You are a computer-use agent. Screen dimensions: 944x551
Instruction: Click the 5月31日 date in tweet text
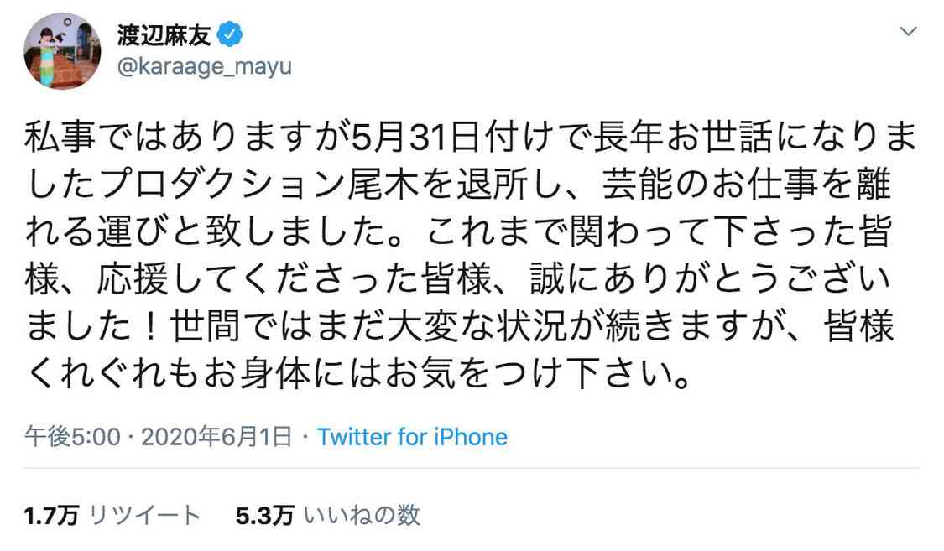tap(417, 138)
